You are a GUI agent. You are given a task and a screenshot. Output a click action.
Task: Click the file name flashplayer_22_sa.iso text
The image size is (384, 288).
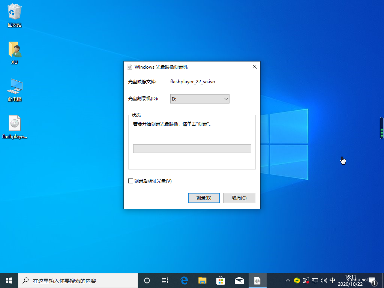193,81
